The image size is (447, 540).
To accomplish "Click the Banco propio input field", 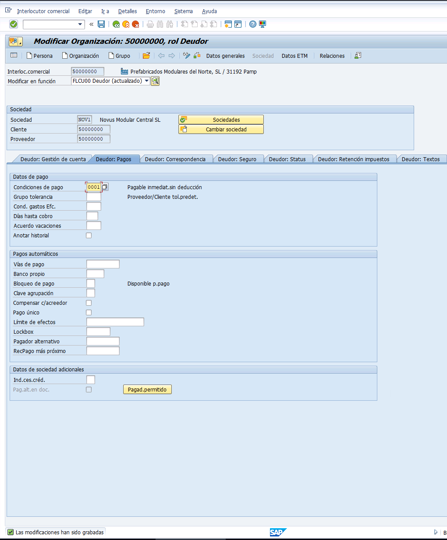I will tap(95, 274).
